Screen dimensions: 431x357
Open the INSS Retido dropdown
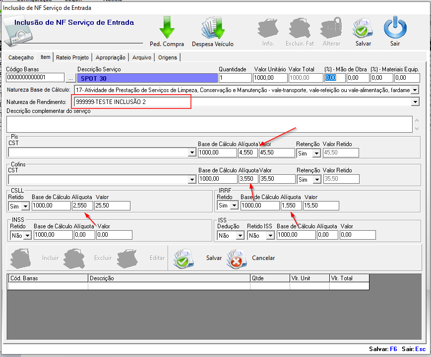(x=27, y=235)
